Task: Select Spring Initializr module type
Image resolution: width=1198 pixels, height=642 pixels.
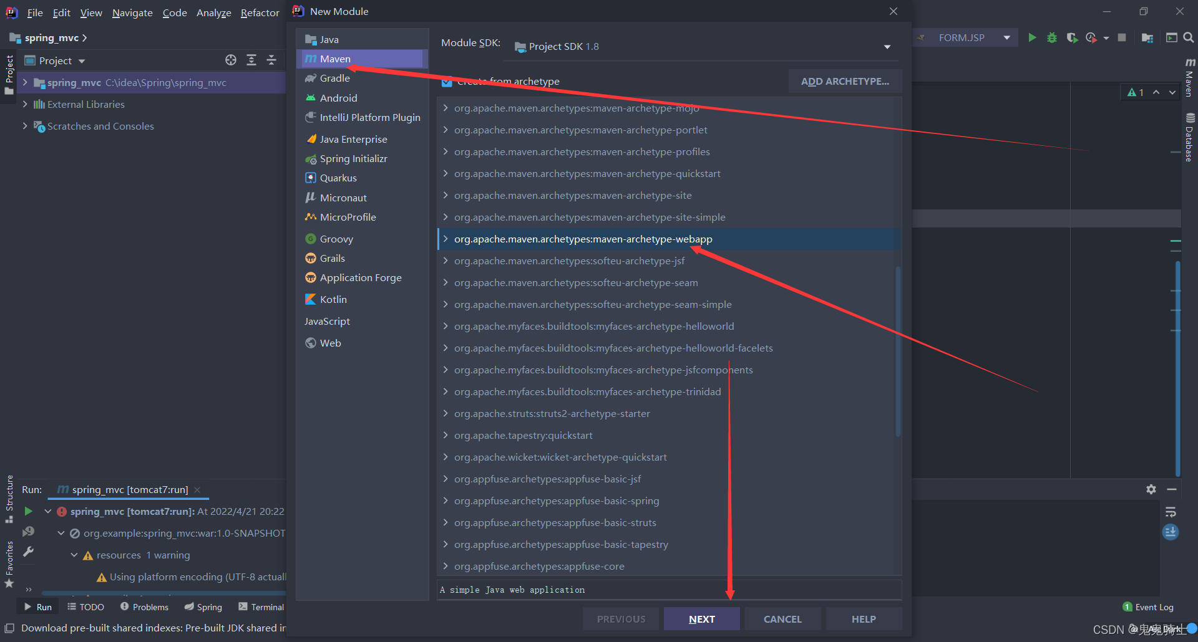Action: point(362,158)
